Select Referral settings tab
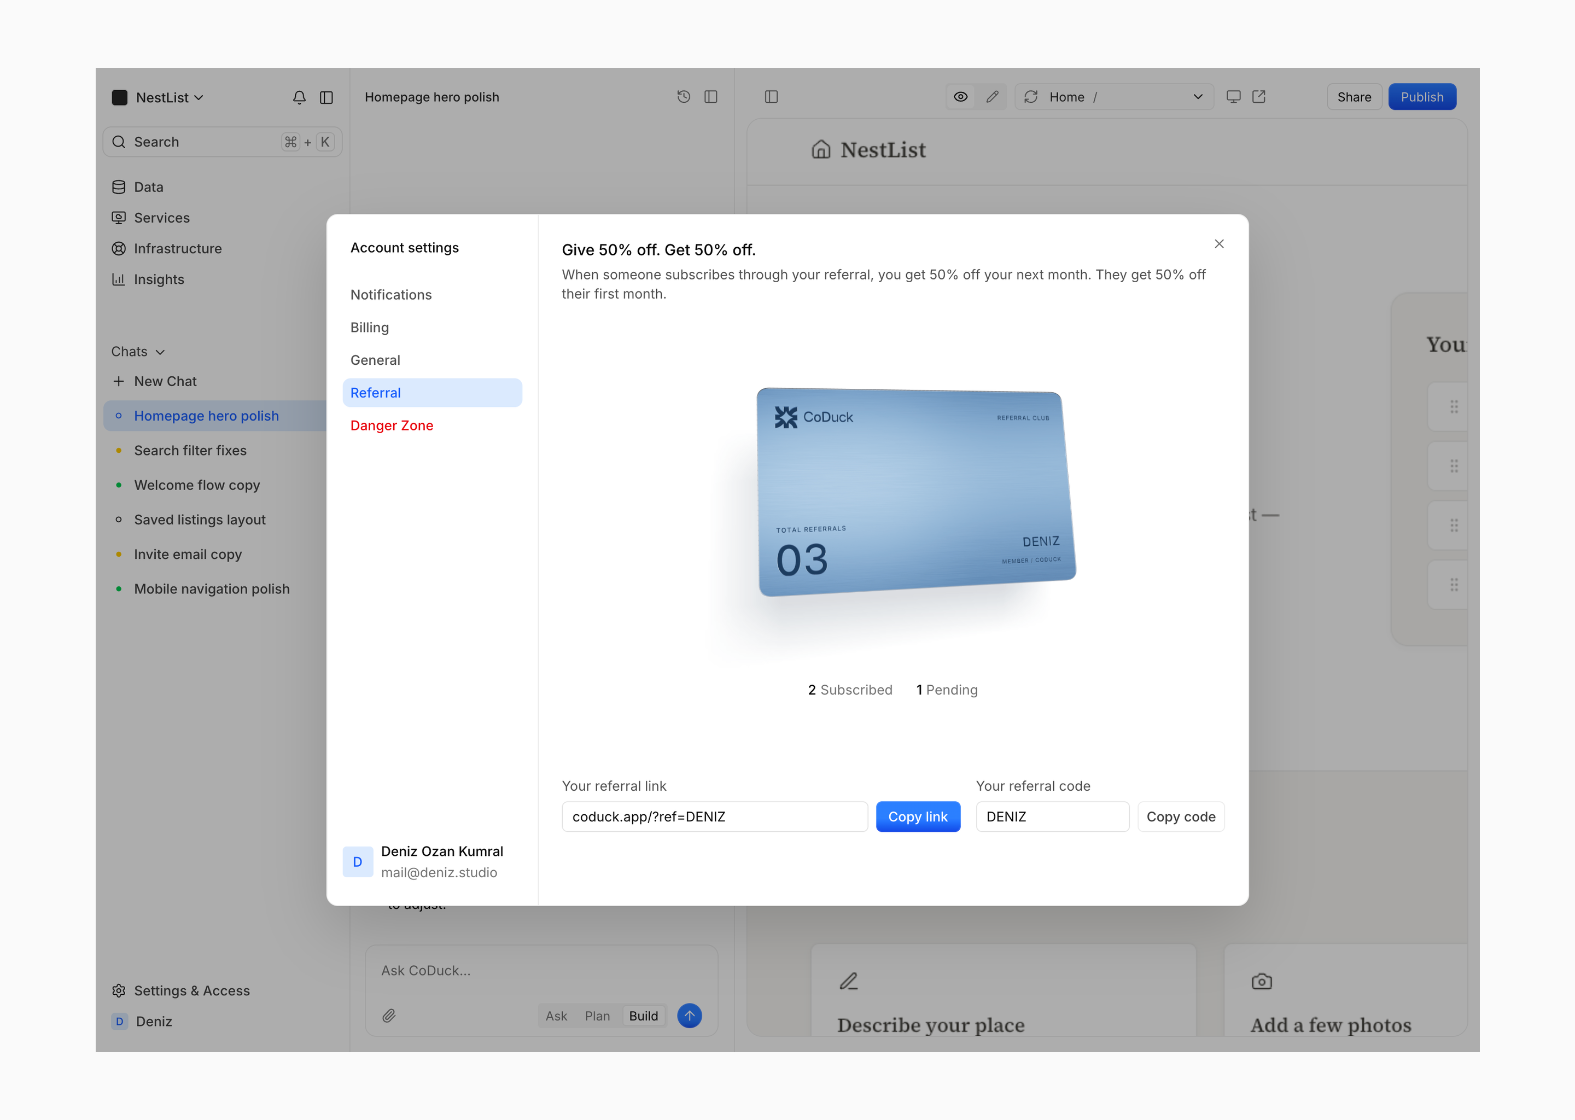 coord(433,393)
